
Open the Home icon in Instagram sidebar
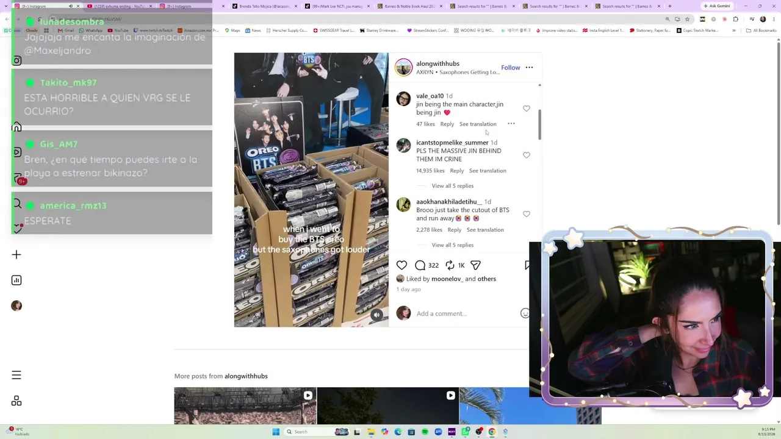coord(17,127)
